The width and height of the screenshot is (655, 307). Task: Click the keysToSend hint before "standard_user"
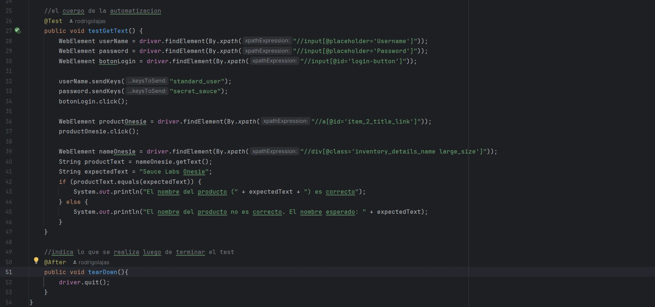pos(147,81)
